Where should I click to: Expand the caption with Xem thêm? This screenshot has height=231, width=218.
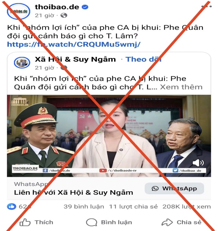pyautogui.click(x=181, y=87)
